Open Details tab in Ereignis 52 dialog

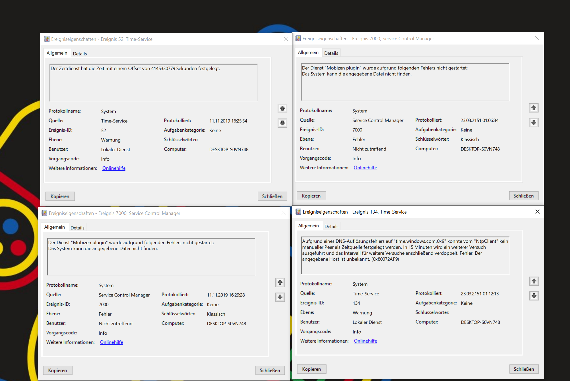coord(80,54)
